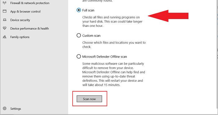The width and height of the screenshot is (218, 115).
Task: Click the window's vertical scrollbar on the right
Action: pos(217,54)
